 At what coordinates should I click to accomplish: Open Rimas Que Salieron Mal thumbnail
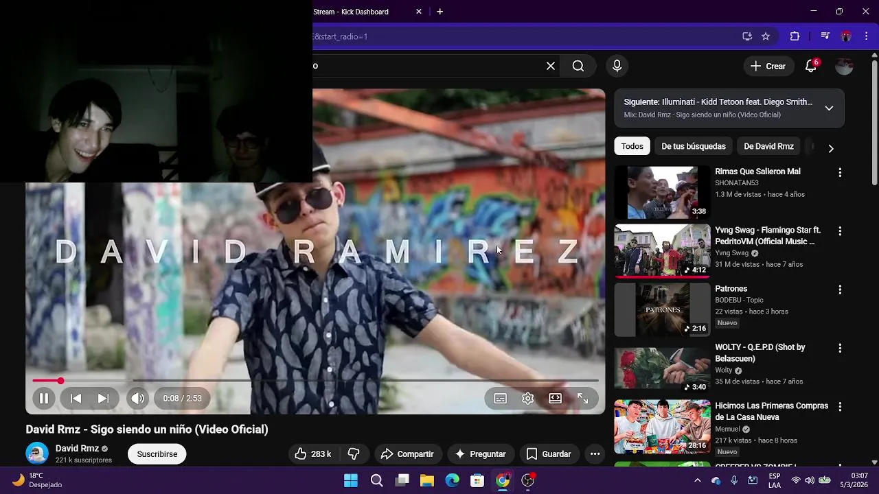pyautogui.click(x=662, y=192)
